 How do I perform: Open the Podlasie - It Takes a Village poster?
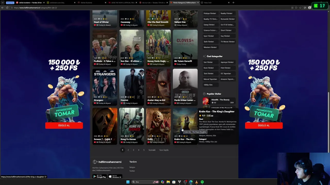[x=105, y=48]
